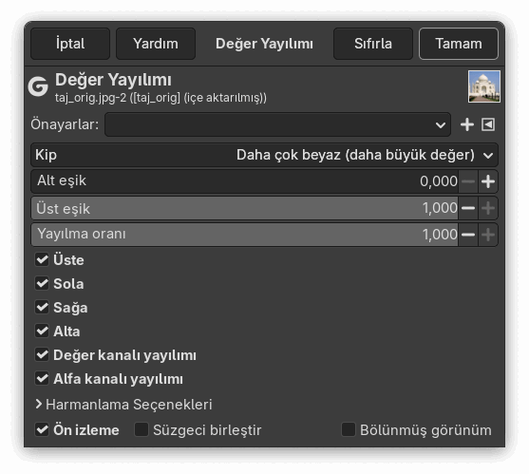Click the taj_orig image thumbnail
Screen dimensions: 529x474
(x=484, y=86)
